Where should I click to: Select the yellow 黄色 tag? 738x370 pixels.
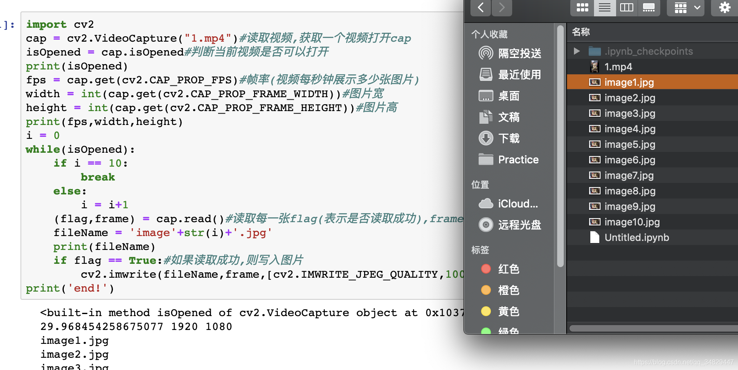[x=500, y=312]
